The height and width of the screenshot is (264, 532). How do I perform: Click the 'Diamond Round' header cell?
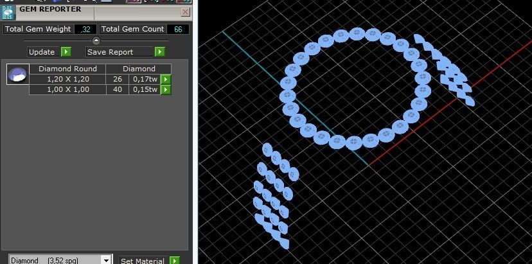(x=67, y=69)
